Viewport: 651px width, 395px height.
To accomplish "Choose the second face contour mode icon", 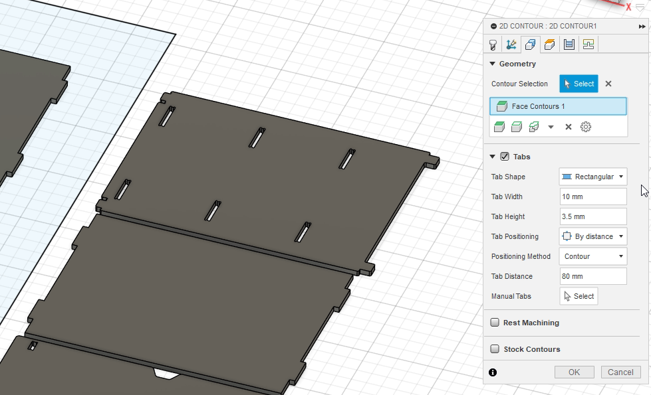I will [x=517, y=127].
